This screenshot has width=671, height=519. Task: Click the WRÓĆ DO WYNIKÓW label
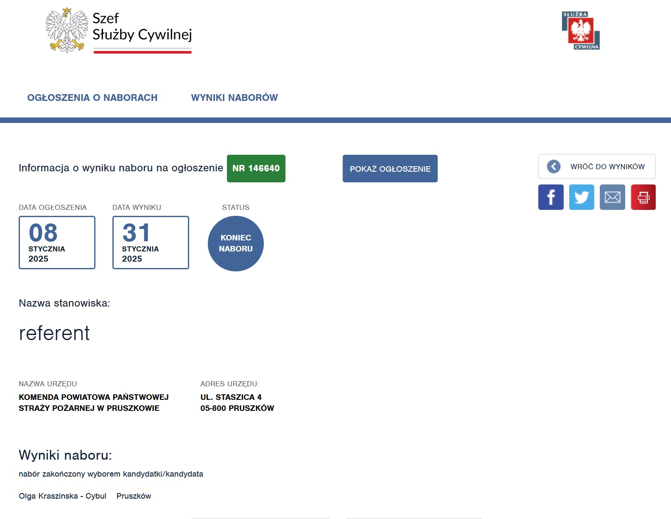[607, 167]
